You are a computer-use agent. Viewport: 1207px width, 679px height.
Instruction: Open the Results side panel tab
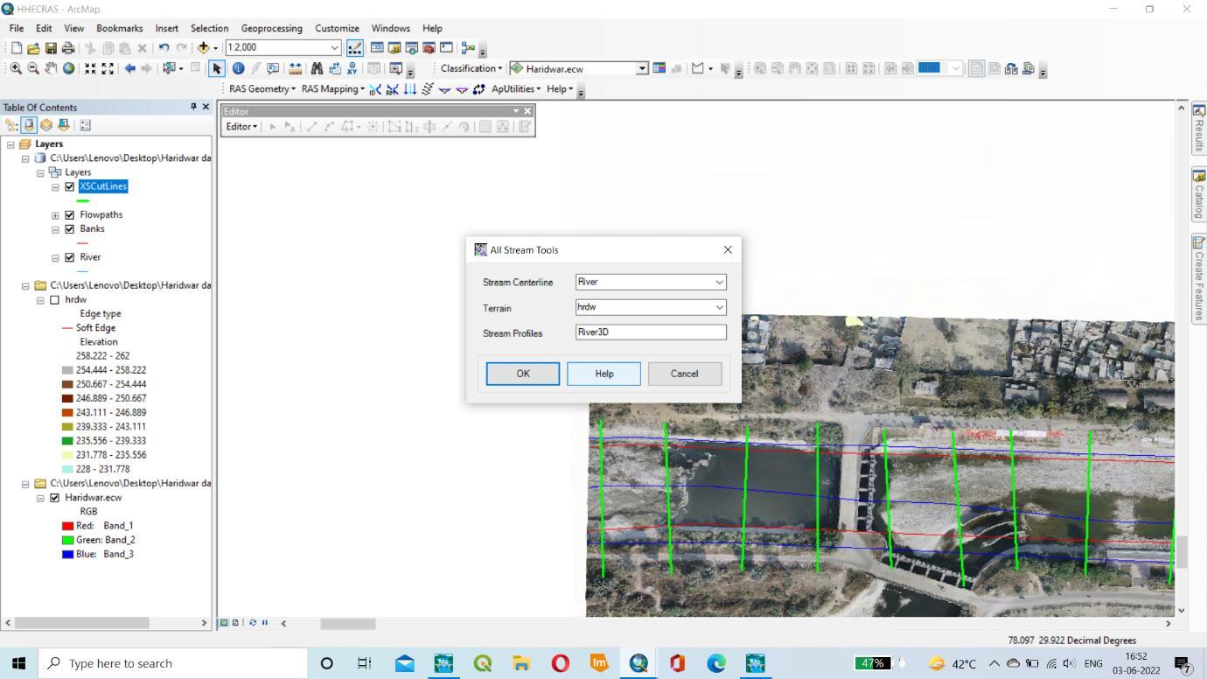pyautogui.click(x=1198, y=129)
